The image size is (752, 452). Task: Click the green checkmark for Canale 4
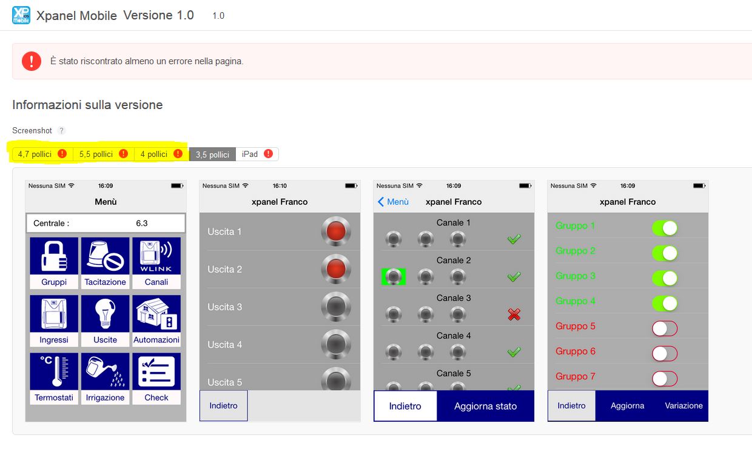514,352
